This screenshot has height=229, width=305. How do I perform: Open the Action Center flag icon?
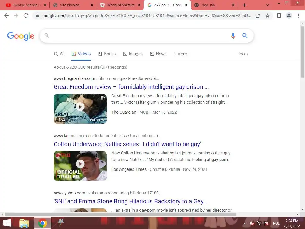point(266,223)
